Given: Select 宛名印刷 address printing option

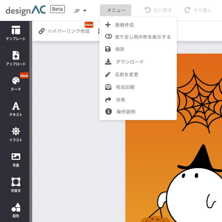Looking at the screenshot, I should click(138, 87).
